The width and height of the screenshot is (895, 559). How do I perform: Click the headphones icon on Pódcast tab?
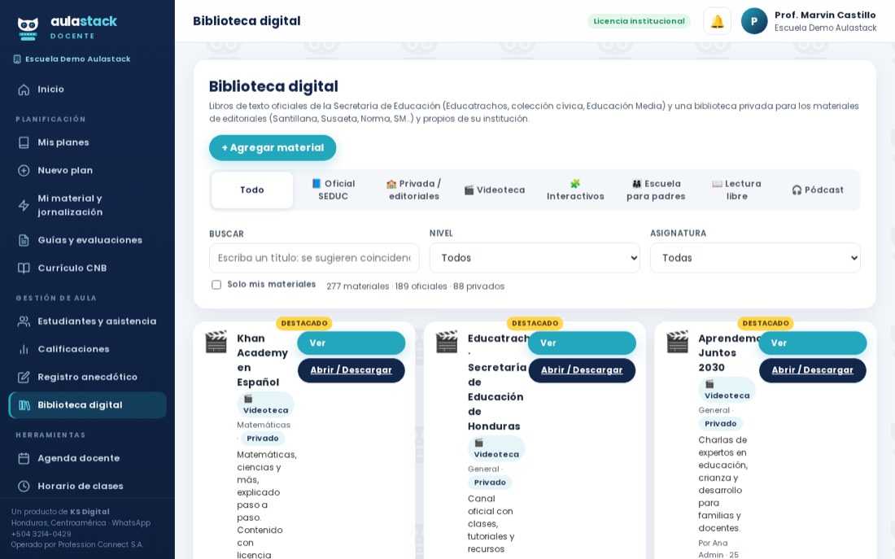(x=797, y=190)
